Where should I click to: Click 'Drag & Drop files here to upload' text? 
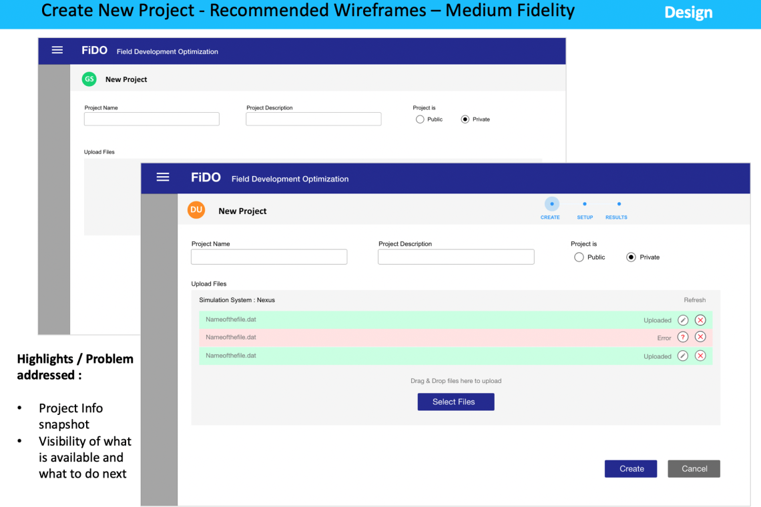click(456, 381)
